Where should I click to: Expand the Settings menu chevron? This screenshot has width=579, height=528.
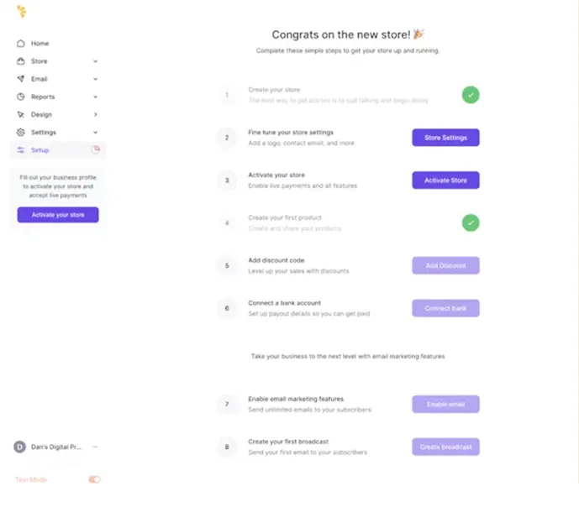click(95, 133)
